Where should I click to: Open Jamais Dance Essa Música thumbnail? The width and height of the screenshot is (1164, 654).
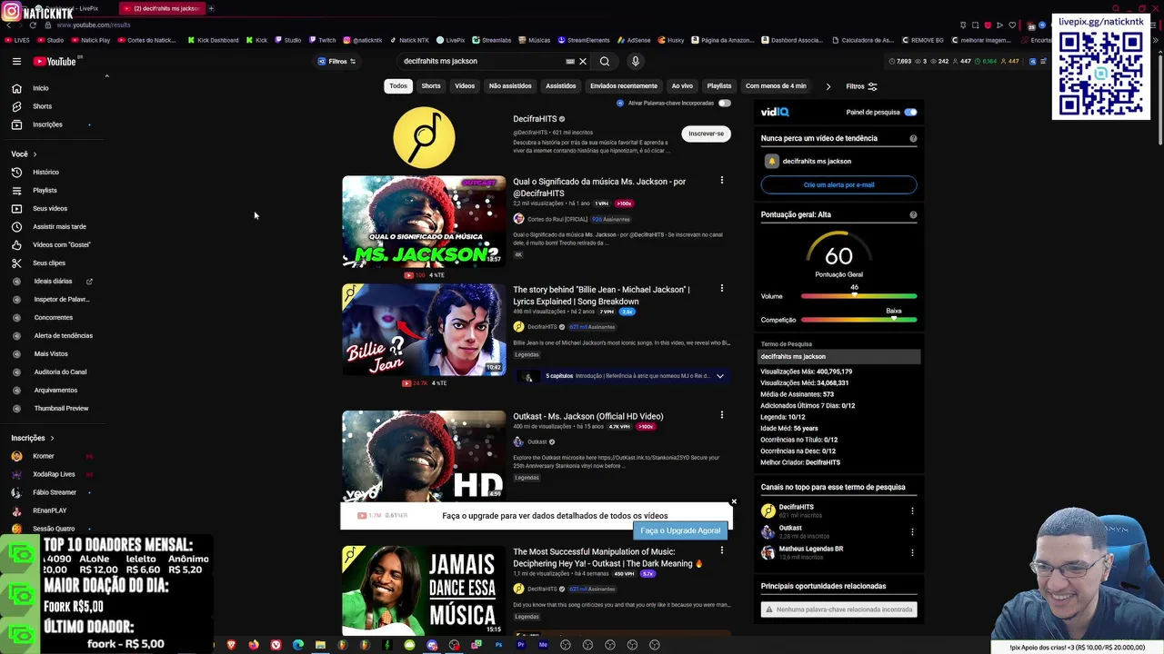point(424,590)
